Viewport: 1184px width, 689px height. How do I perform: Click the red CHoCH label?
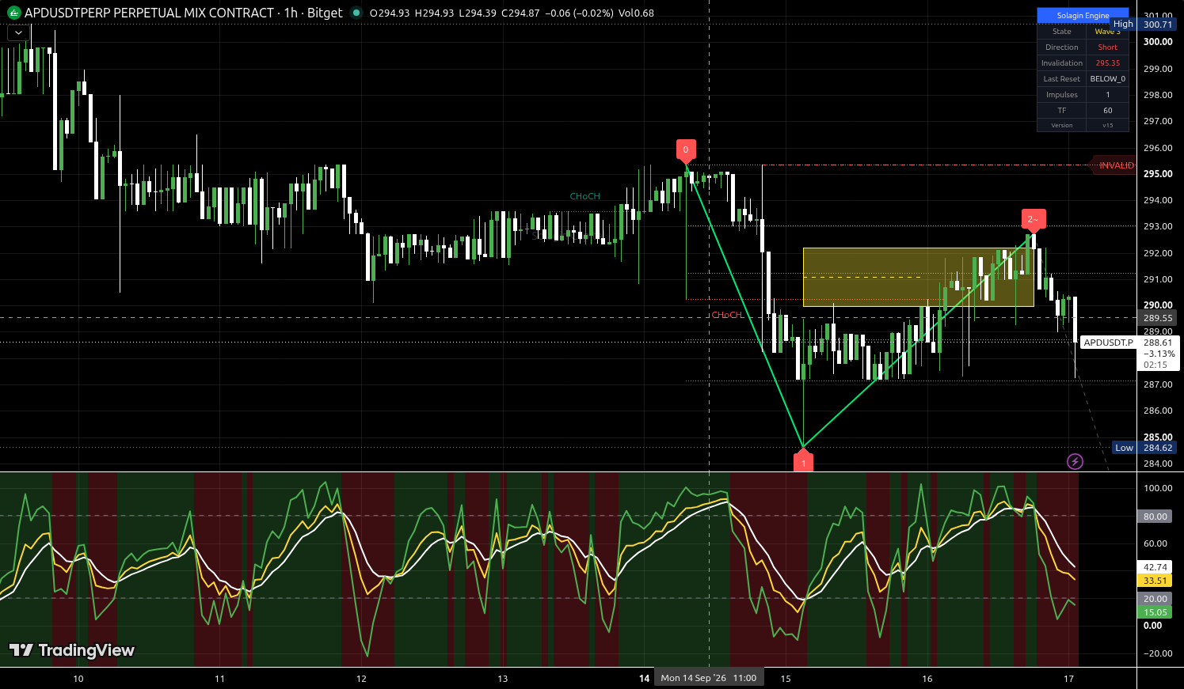click(727, 315)
